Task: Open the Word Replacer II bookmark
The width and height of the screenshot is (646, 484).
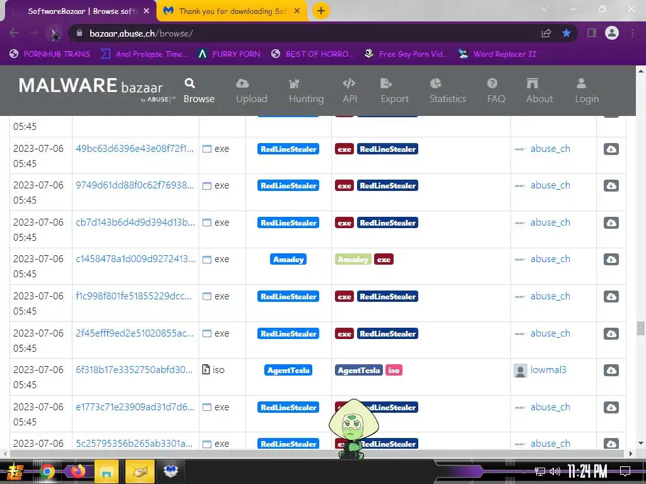Action: click(498, 54)
